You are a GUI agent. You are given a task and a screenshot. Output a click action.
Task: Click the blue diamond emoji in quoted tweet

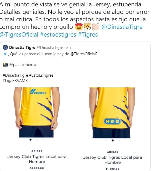(x=5, y=54)
